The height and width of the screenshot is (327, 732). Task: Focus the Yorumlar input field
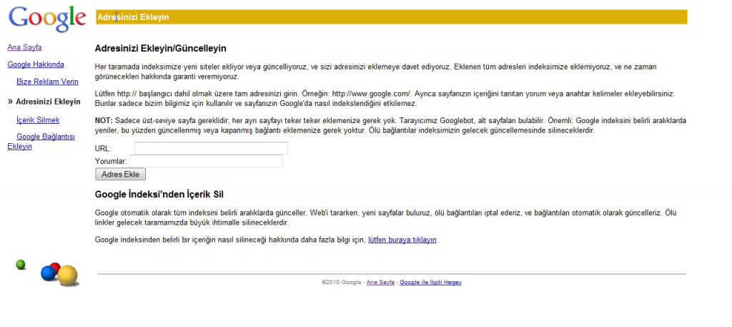(206, 161)
